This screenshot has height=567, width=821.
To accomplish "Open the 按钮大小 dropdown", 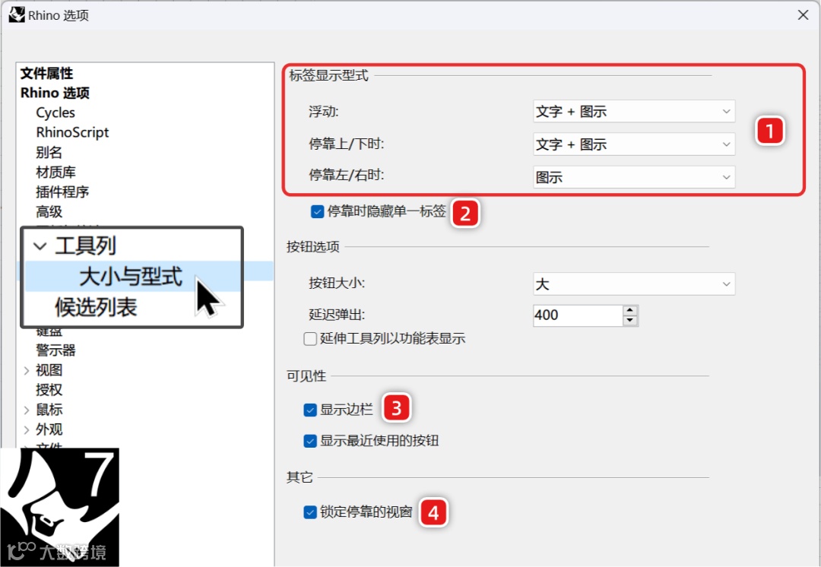I will coord(633,284).
